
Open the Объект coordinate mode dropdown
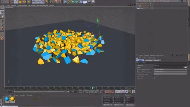[x=107, y=105]
